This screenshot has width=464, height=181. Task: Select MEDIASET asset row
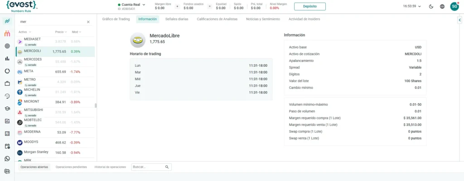coord(55,42)
